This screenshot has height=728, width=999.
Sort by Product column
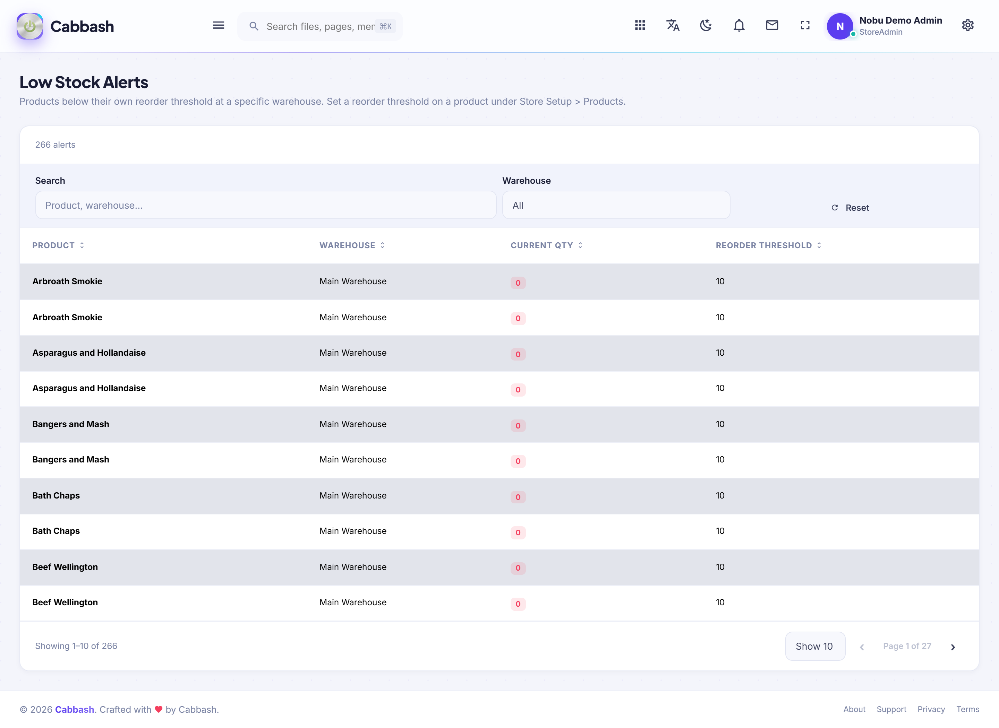[x=58, y=245]
